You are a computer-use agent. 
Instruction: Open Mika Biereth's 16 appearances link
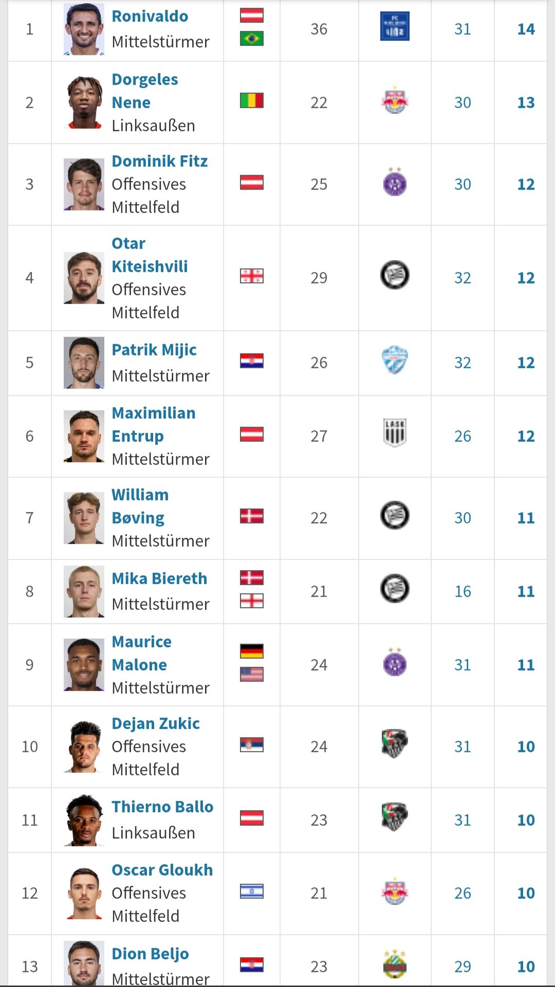click(462, 592)
